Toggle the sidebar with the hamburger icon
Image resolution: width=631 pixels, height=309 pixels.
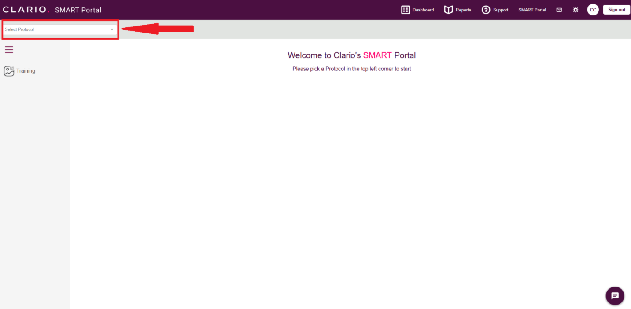coord(9,49)
